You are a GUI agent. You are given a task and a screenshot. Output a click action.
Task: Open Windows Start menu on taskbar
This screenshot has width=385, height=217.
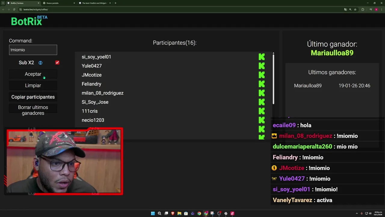point(153,213)
